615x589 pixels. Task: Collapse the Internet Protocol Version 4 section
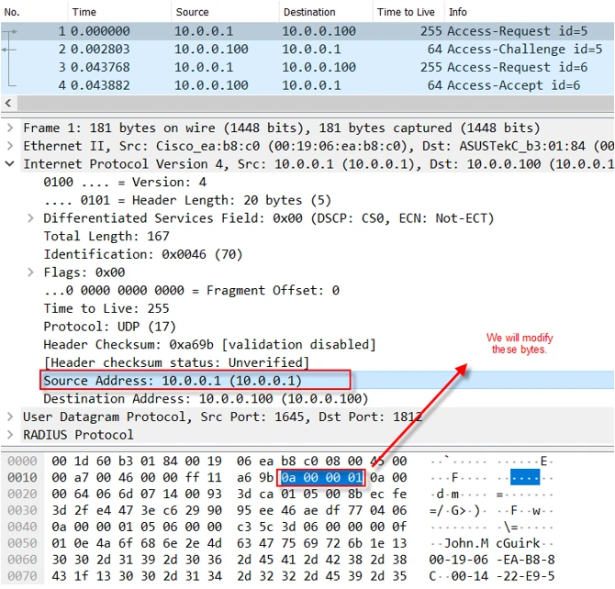[x=10, y=164]
